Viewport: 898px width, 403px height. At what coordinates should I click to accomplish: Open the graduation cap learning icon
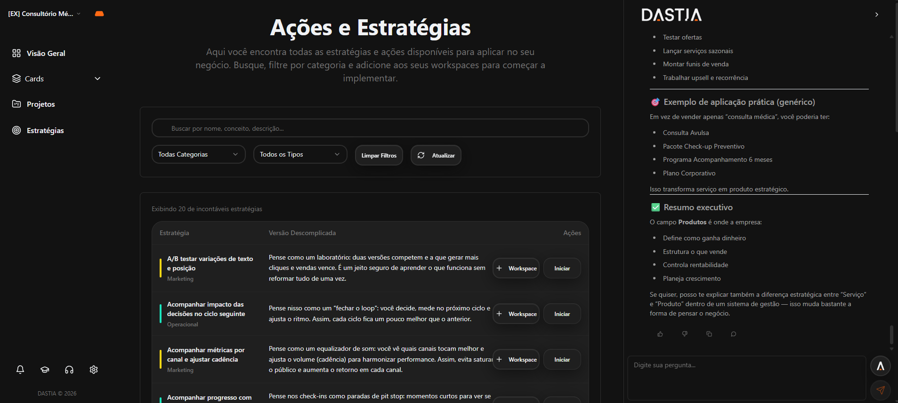coord(45,370)
